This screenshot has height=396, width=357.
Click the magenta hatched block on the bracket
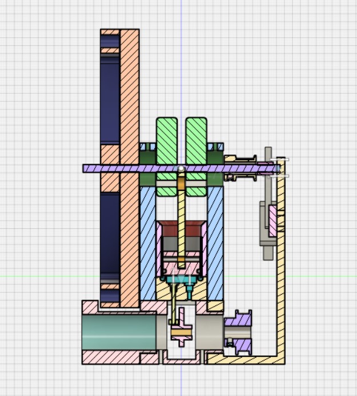(272, 221)
